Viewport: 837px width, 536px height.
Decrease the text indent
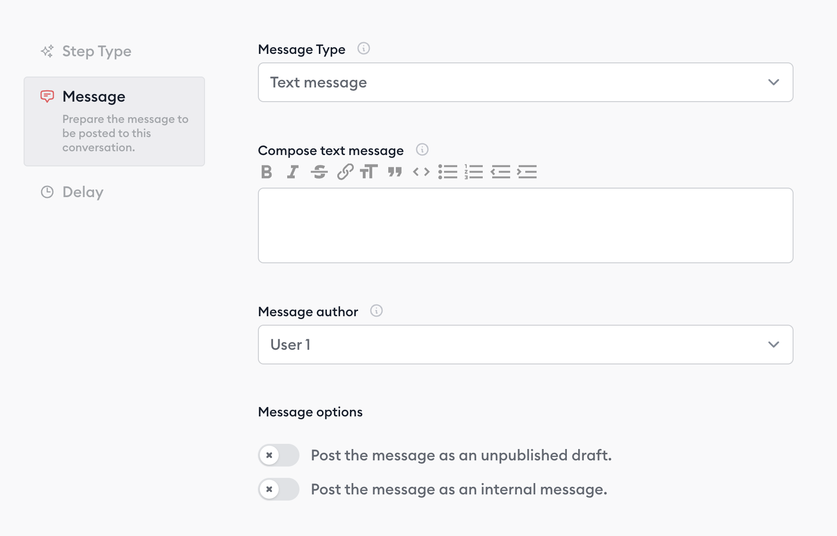pos(501,172)
